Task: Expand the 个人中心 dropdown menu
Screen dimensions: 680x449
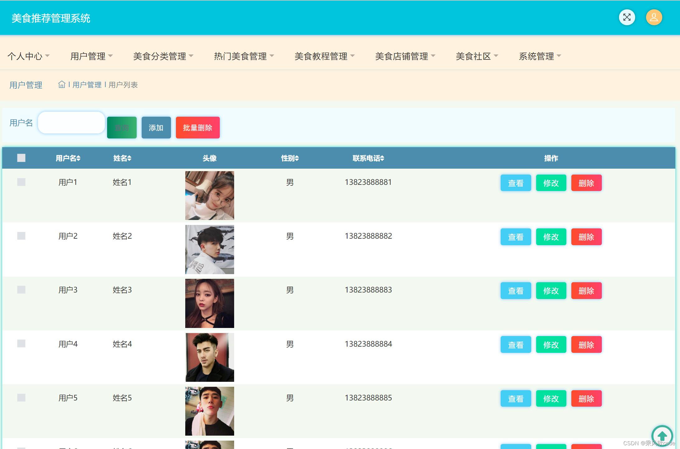Action: tap(28, 56)
